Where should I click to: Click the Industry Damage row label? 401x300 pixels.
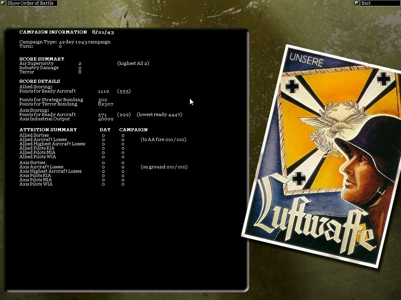click(39, 68)
